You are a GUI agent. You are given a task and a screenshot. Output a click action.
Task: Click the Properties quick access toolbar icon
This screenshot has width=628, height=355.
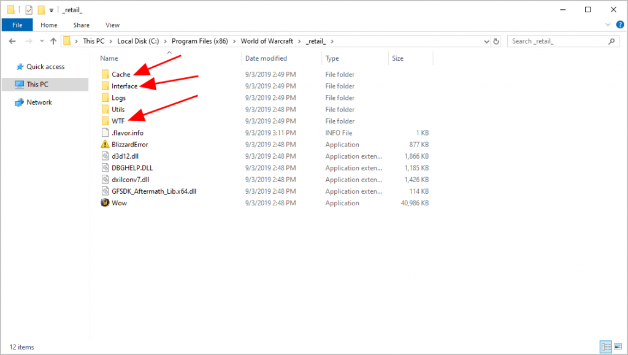tap(29, 10)
